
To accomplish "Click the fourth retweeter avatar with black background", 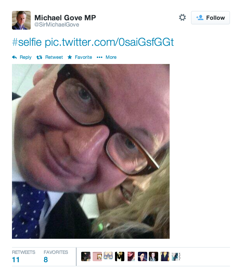I will [x=120, y=256].
